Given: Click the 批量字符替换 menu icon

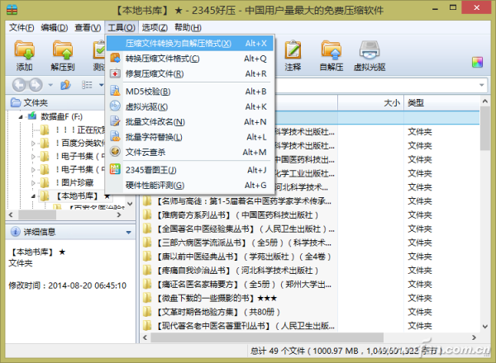Looking at the screenshot, I should click(115, 136).
